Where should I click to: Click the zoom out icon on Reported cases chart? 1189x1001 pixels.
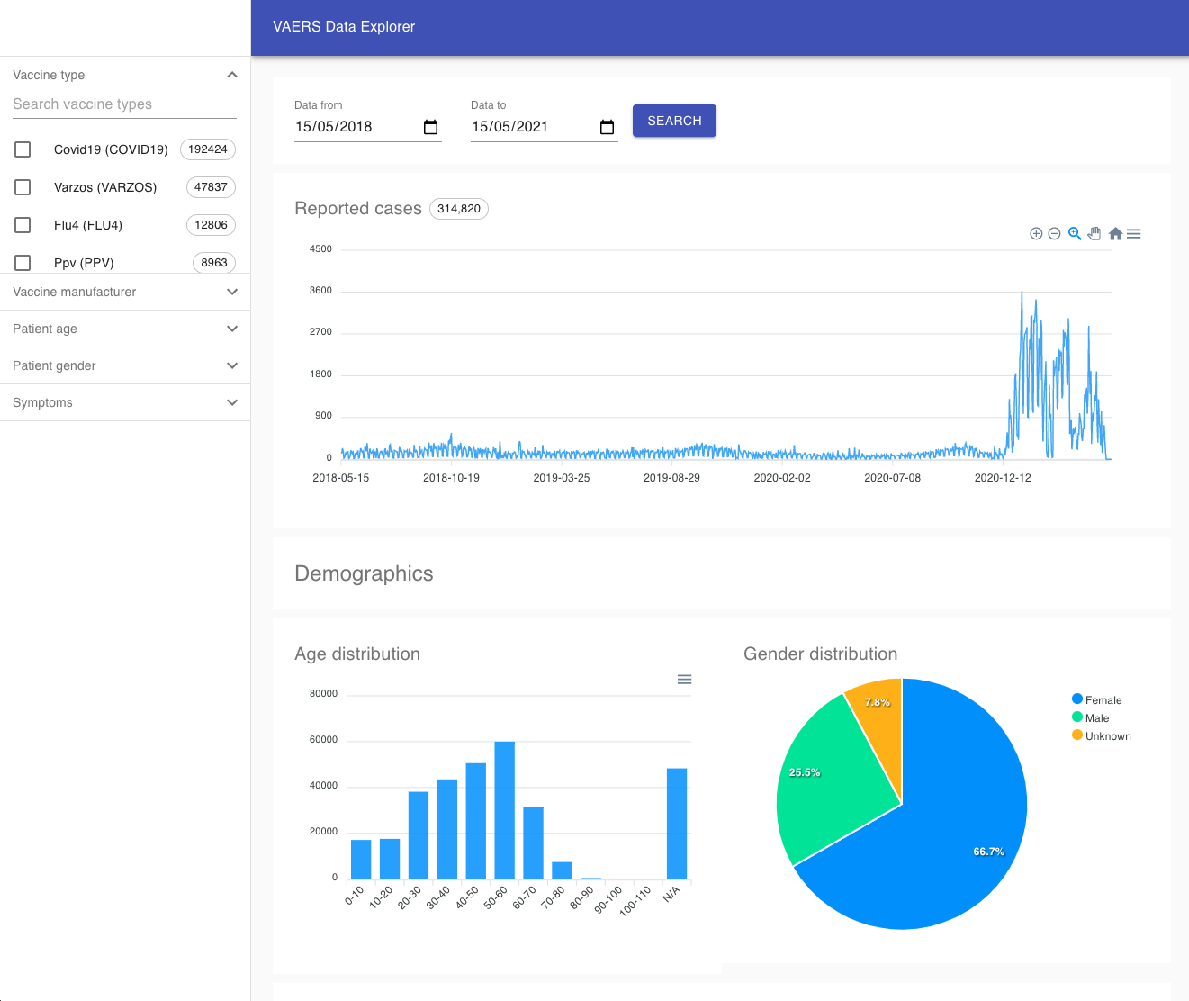click(1054, 234)
